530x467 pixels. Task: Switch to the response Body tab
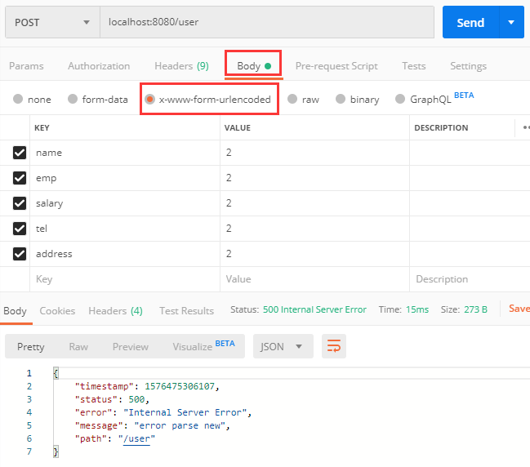[x=16, y=310]
